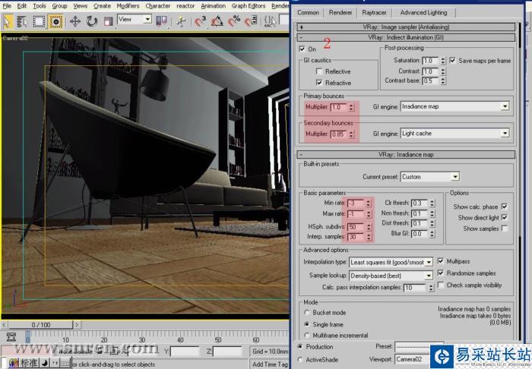Activate the Select and Rotate tool
532x369 pixels.
point(92,22)
